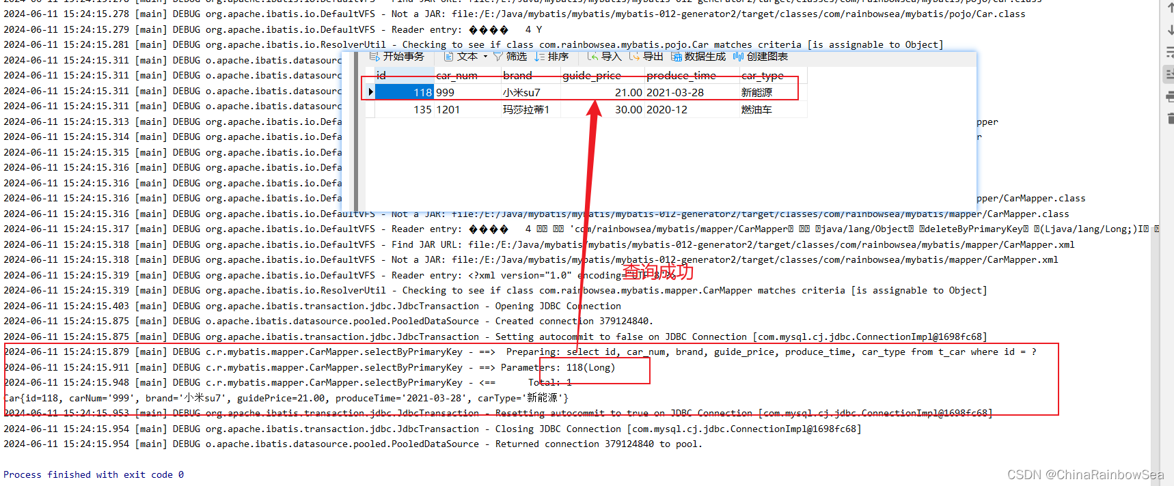Click the car_num column header
1174x486 pixels.
468,75
